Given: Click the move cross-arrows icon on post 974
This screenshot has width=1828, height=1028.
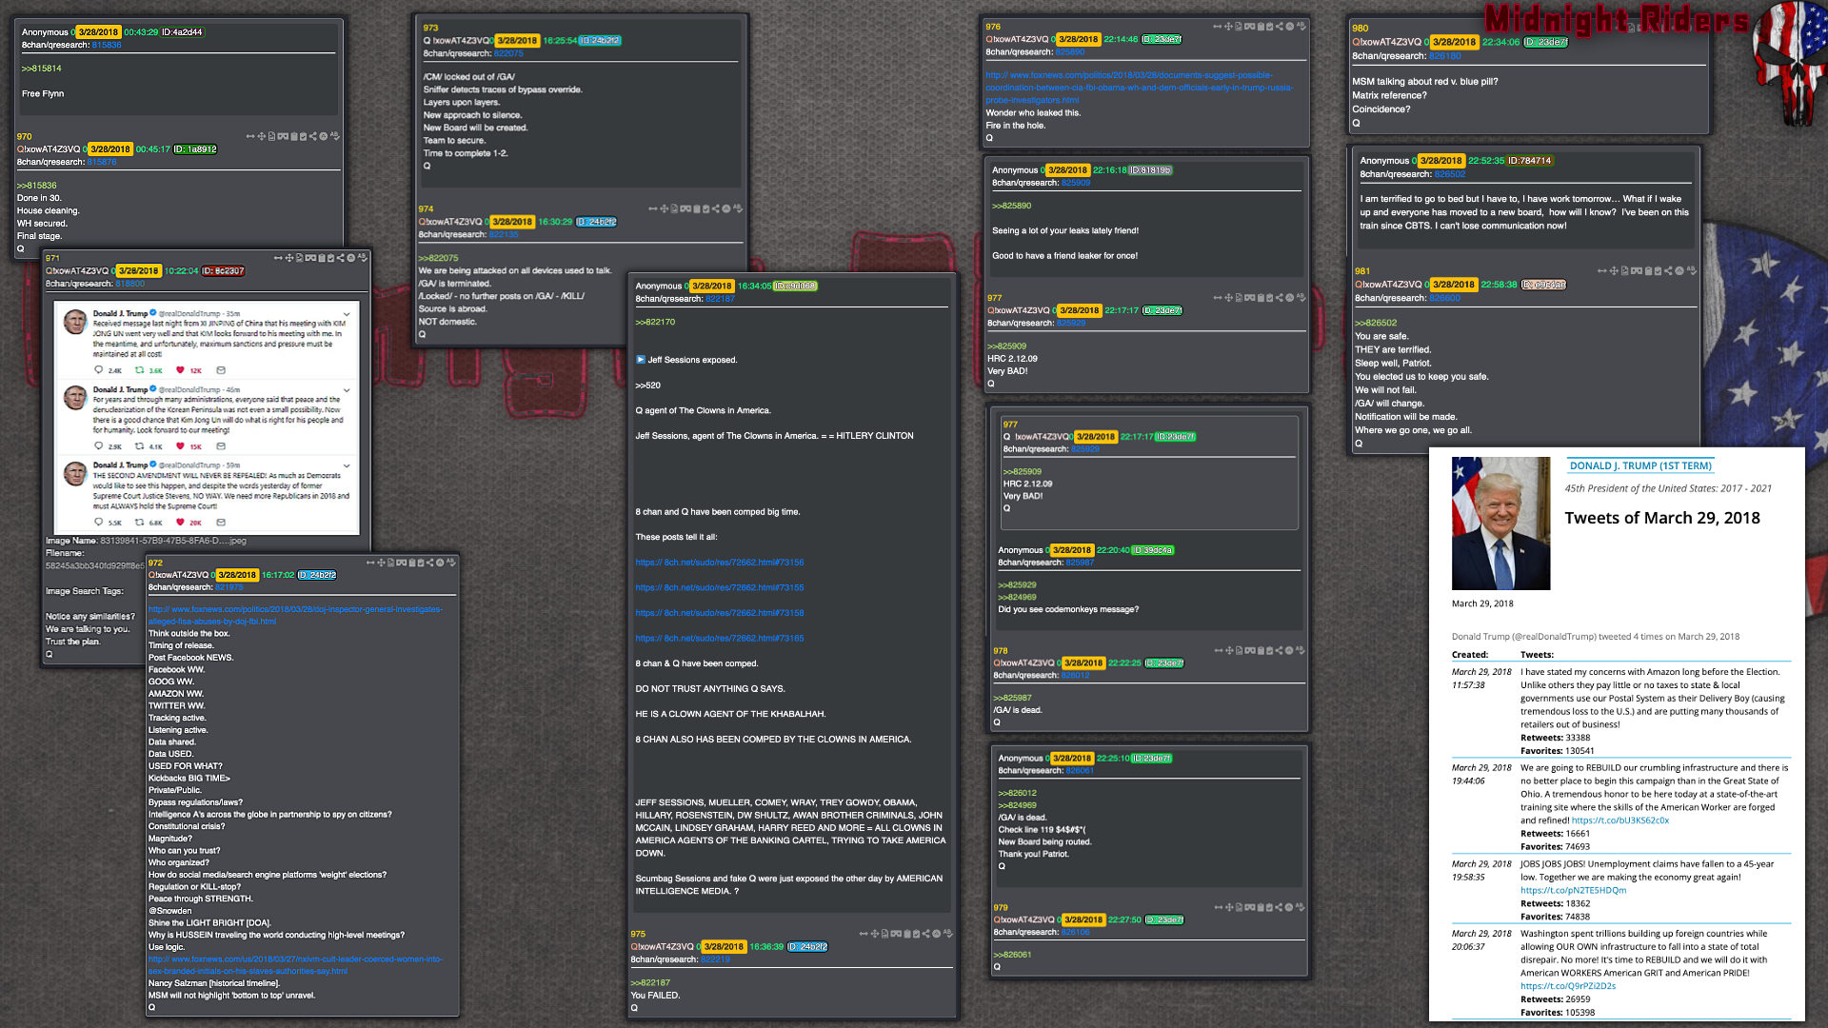Looking at the screenshot, I should pyautogui.click(x=664, y=208).
